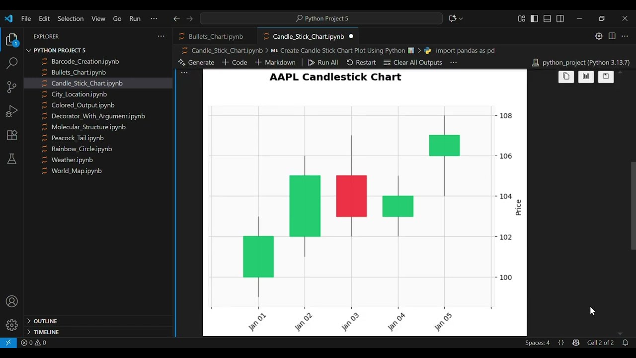Open the File menu

point(26,18)
